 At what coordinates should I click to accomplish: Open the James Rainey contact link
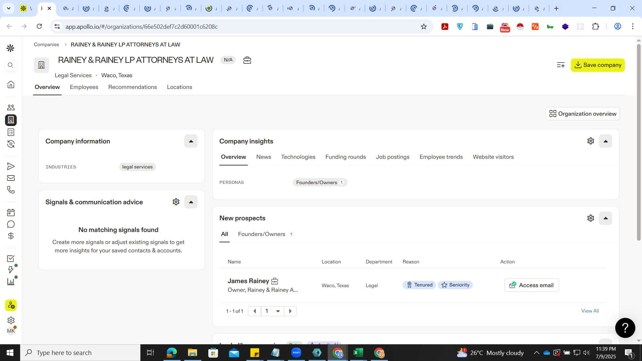248,281
